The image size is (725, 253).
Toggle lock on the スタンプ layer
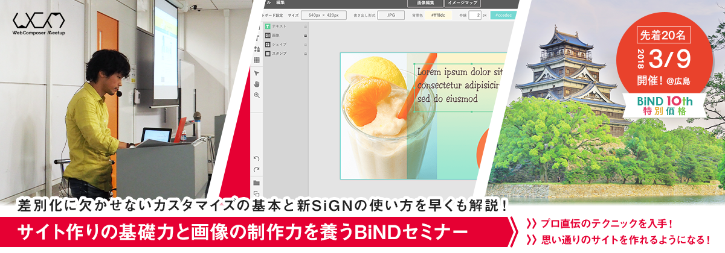click(306, 53)
